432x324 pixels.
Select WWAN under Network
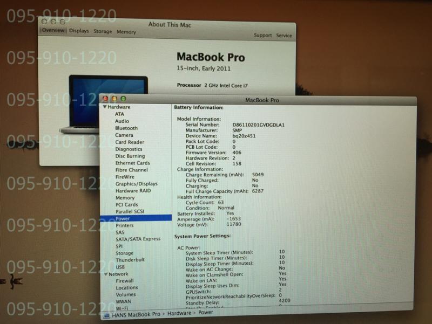(x=123, y=301)
